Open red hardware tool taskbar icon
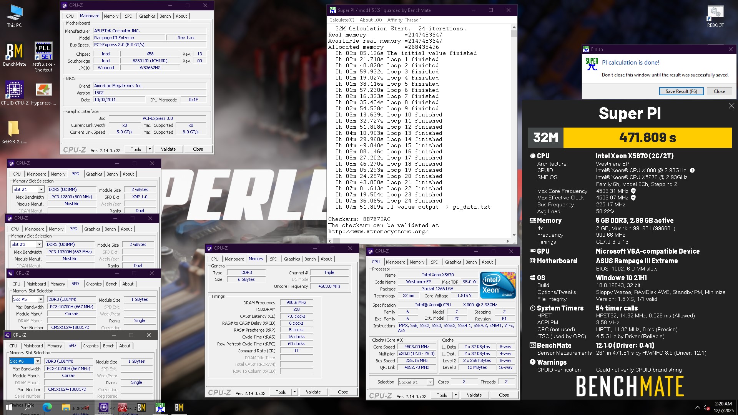738x415 pixels. point(123,407)
